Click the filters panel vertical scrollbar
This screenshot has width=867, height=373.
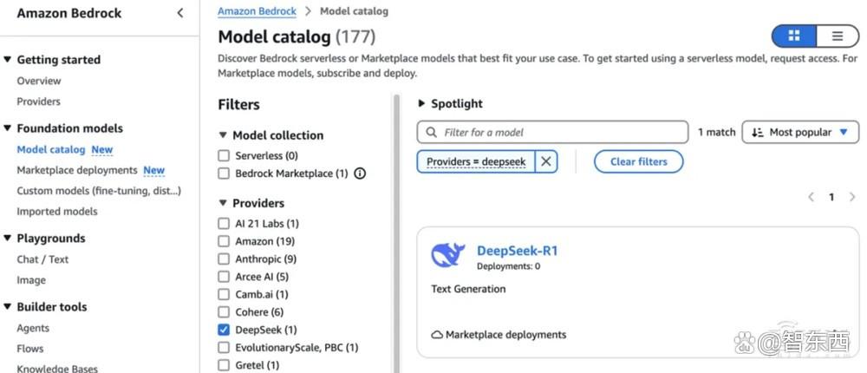pyautogui.click(x=396, y=232)
